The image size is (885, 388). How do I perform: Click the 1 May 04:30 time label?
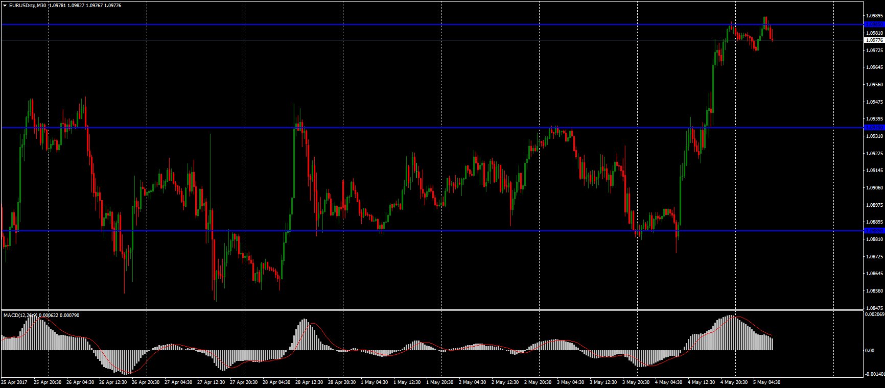374,382
